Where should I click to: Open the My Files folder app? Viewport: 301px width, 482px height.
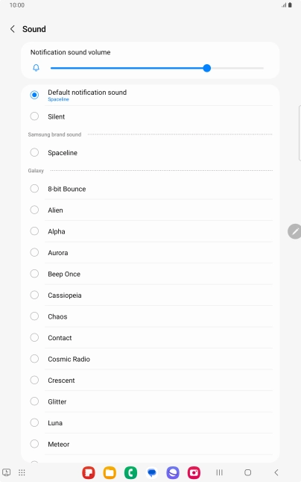(110, 472)
